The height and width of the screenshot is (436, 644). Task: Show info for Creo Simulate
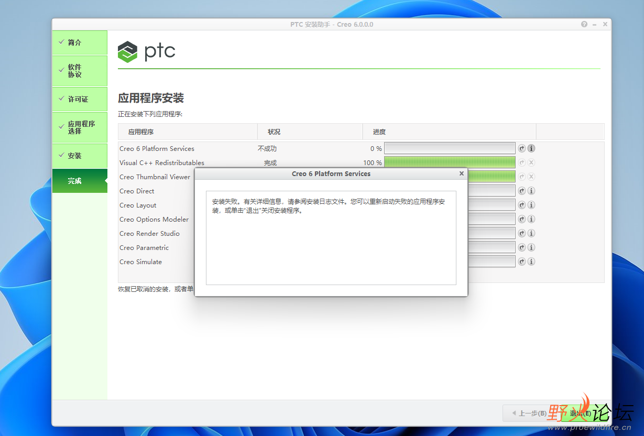[531, 261]
